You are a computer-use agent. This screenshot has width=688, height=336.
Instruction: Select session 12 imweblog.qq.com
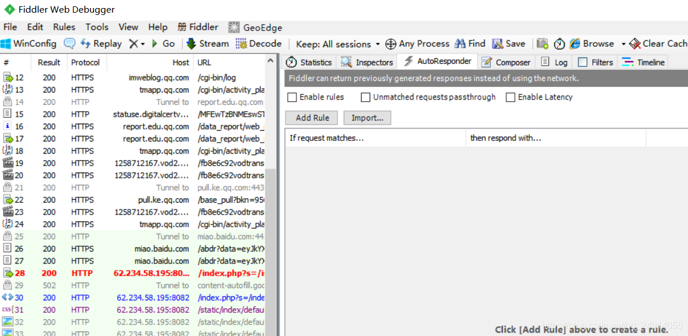pyautogui.click(x=133, y=78)
